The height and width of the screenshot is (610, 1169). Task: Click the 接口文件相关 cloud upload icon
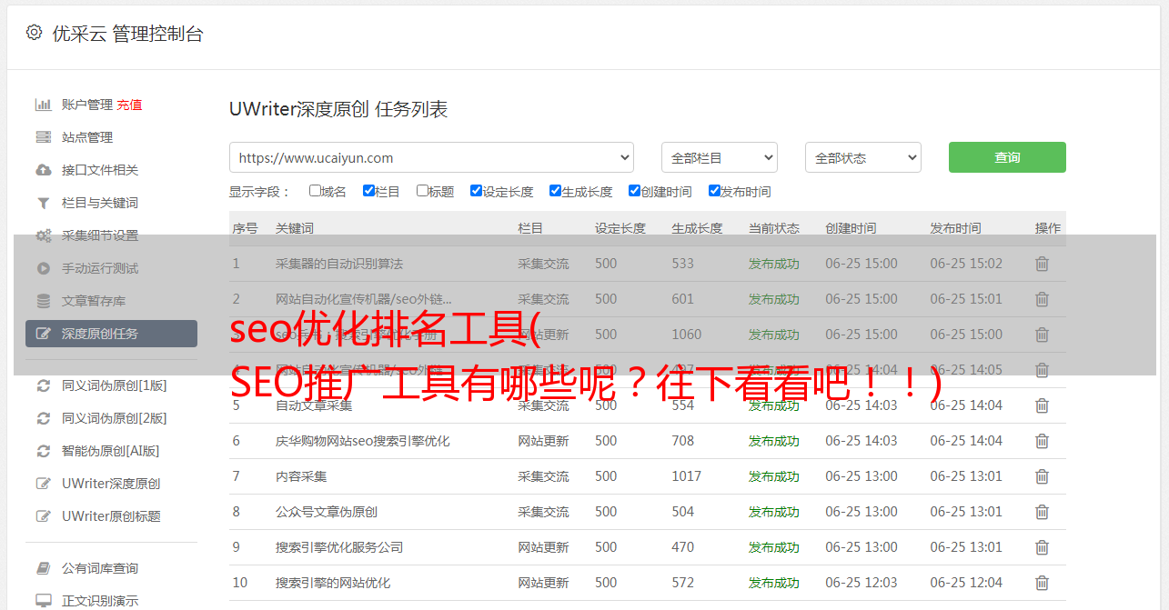43,170
